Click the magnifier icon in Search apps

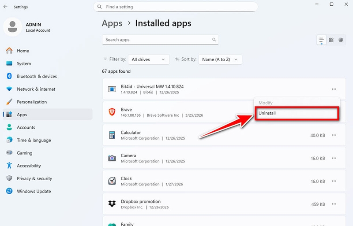pyautogui.click(x=214, y=40)
